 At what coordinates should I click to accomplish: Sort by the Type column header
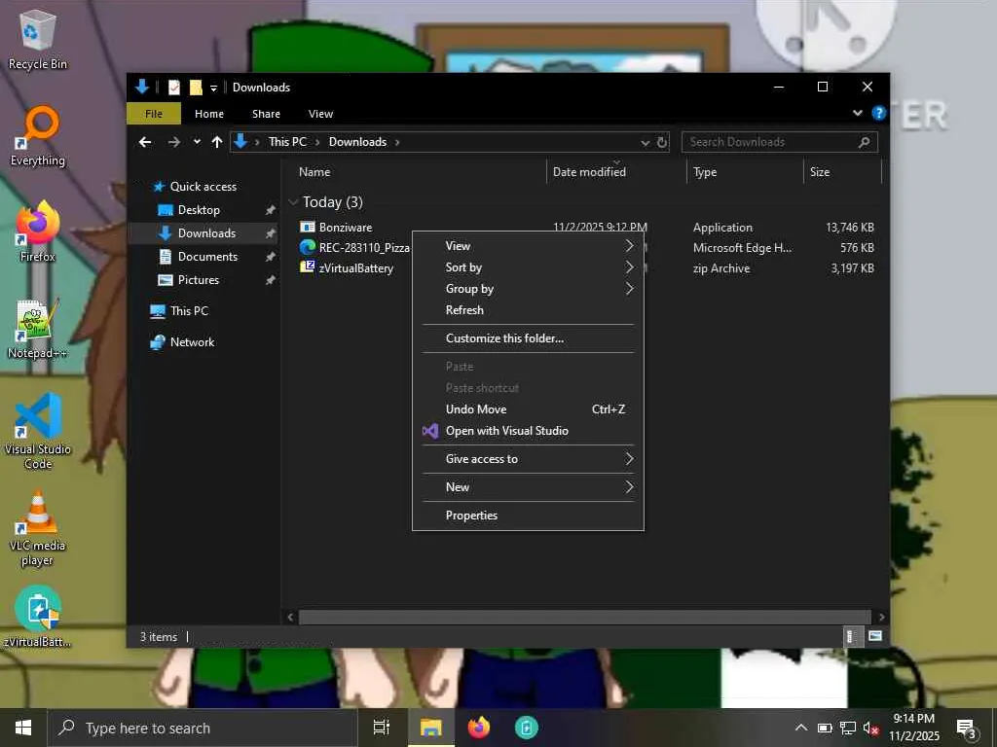click(705, 172)
